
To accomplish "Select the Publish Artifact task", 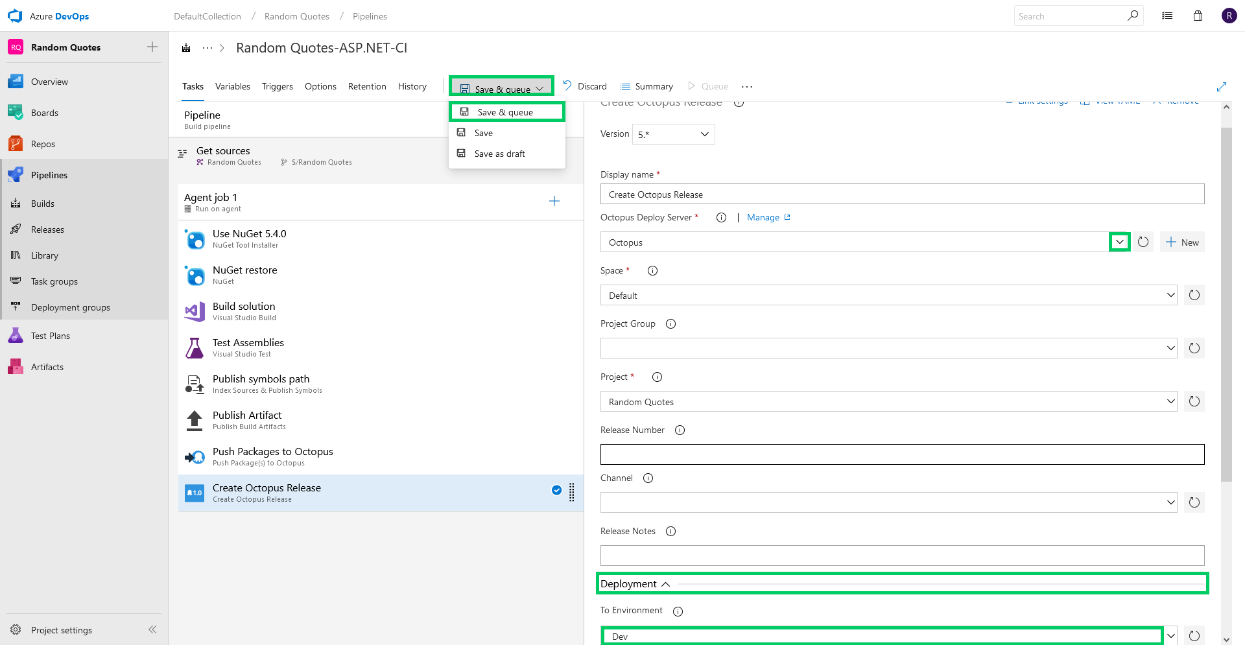I will pyautogui.click(x=381, y=420).
